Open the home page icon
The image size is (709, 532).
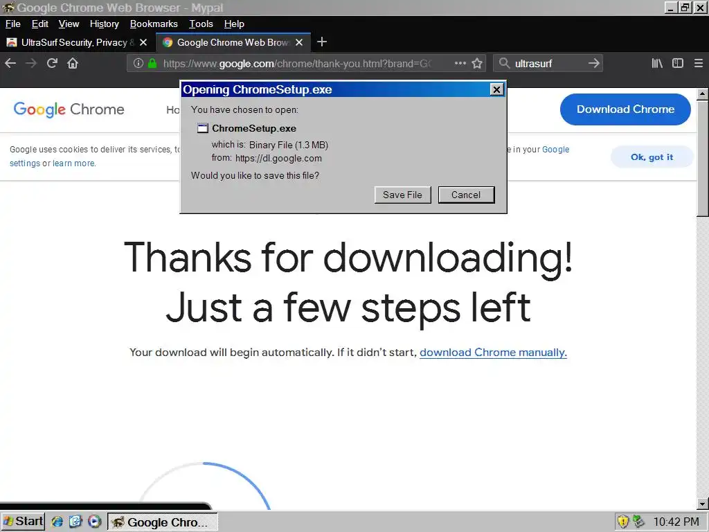point(73,63)
